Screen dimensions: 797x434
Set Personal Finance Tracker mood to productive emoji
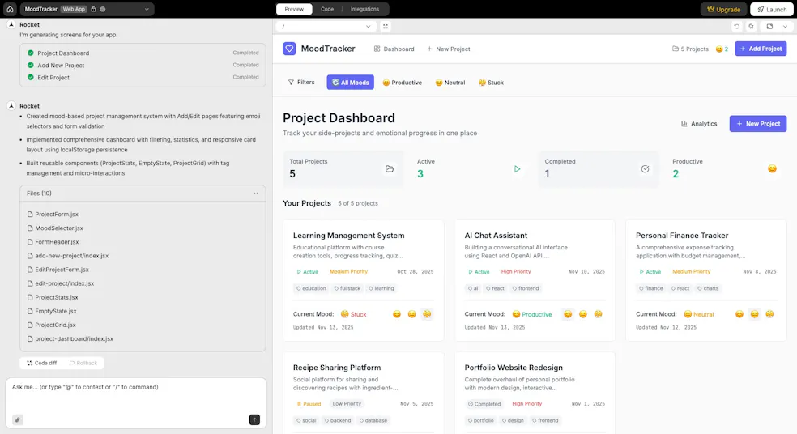coord(739,314)
